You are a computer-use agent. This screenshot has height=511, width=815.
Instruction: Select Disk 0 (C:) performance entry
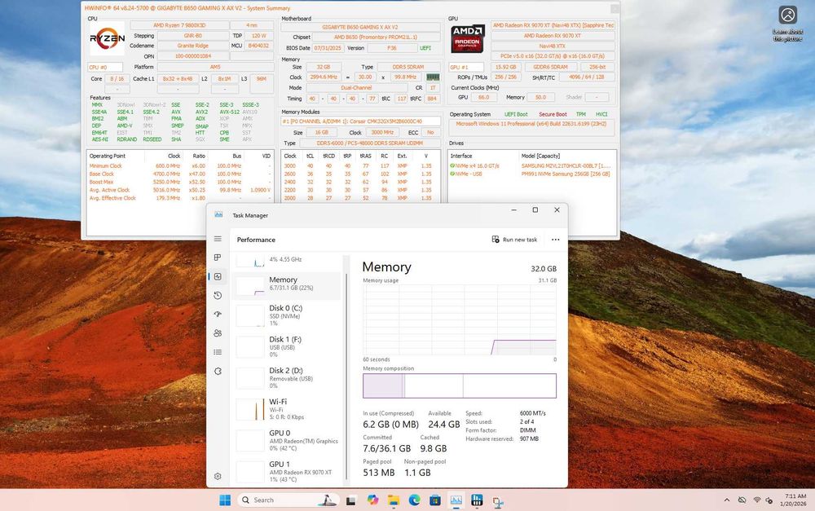click(x=286, y=315)
